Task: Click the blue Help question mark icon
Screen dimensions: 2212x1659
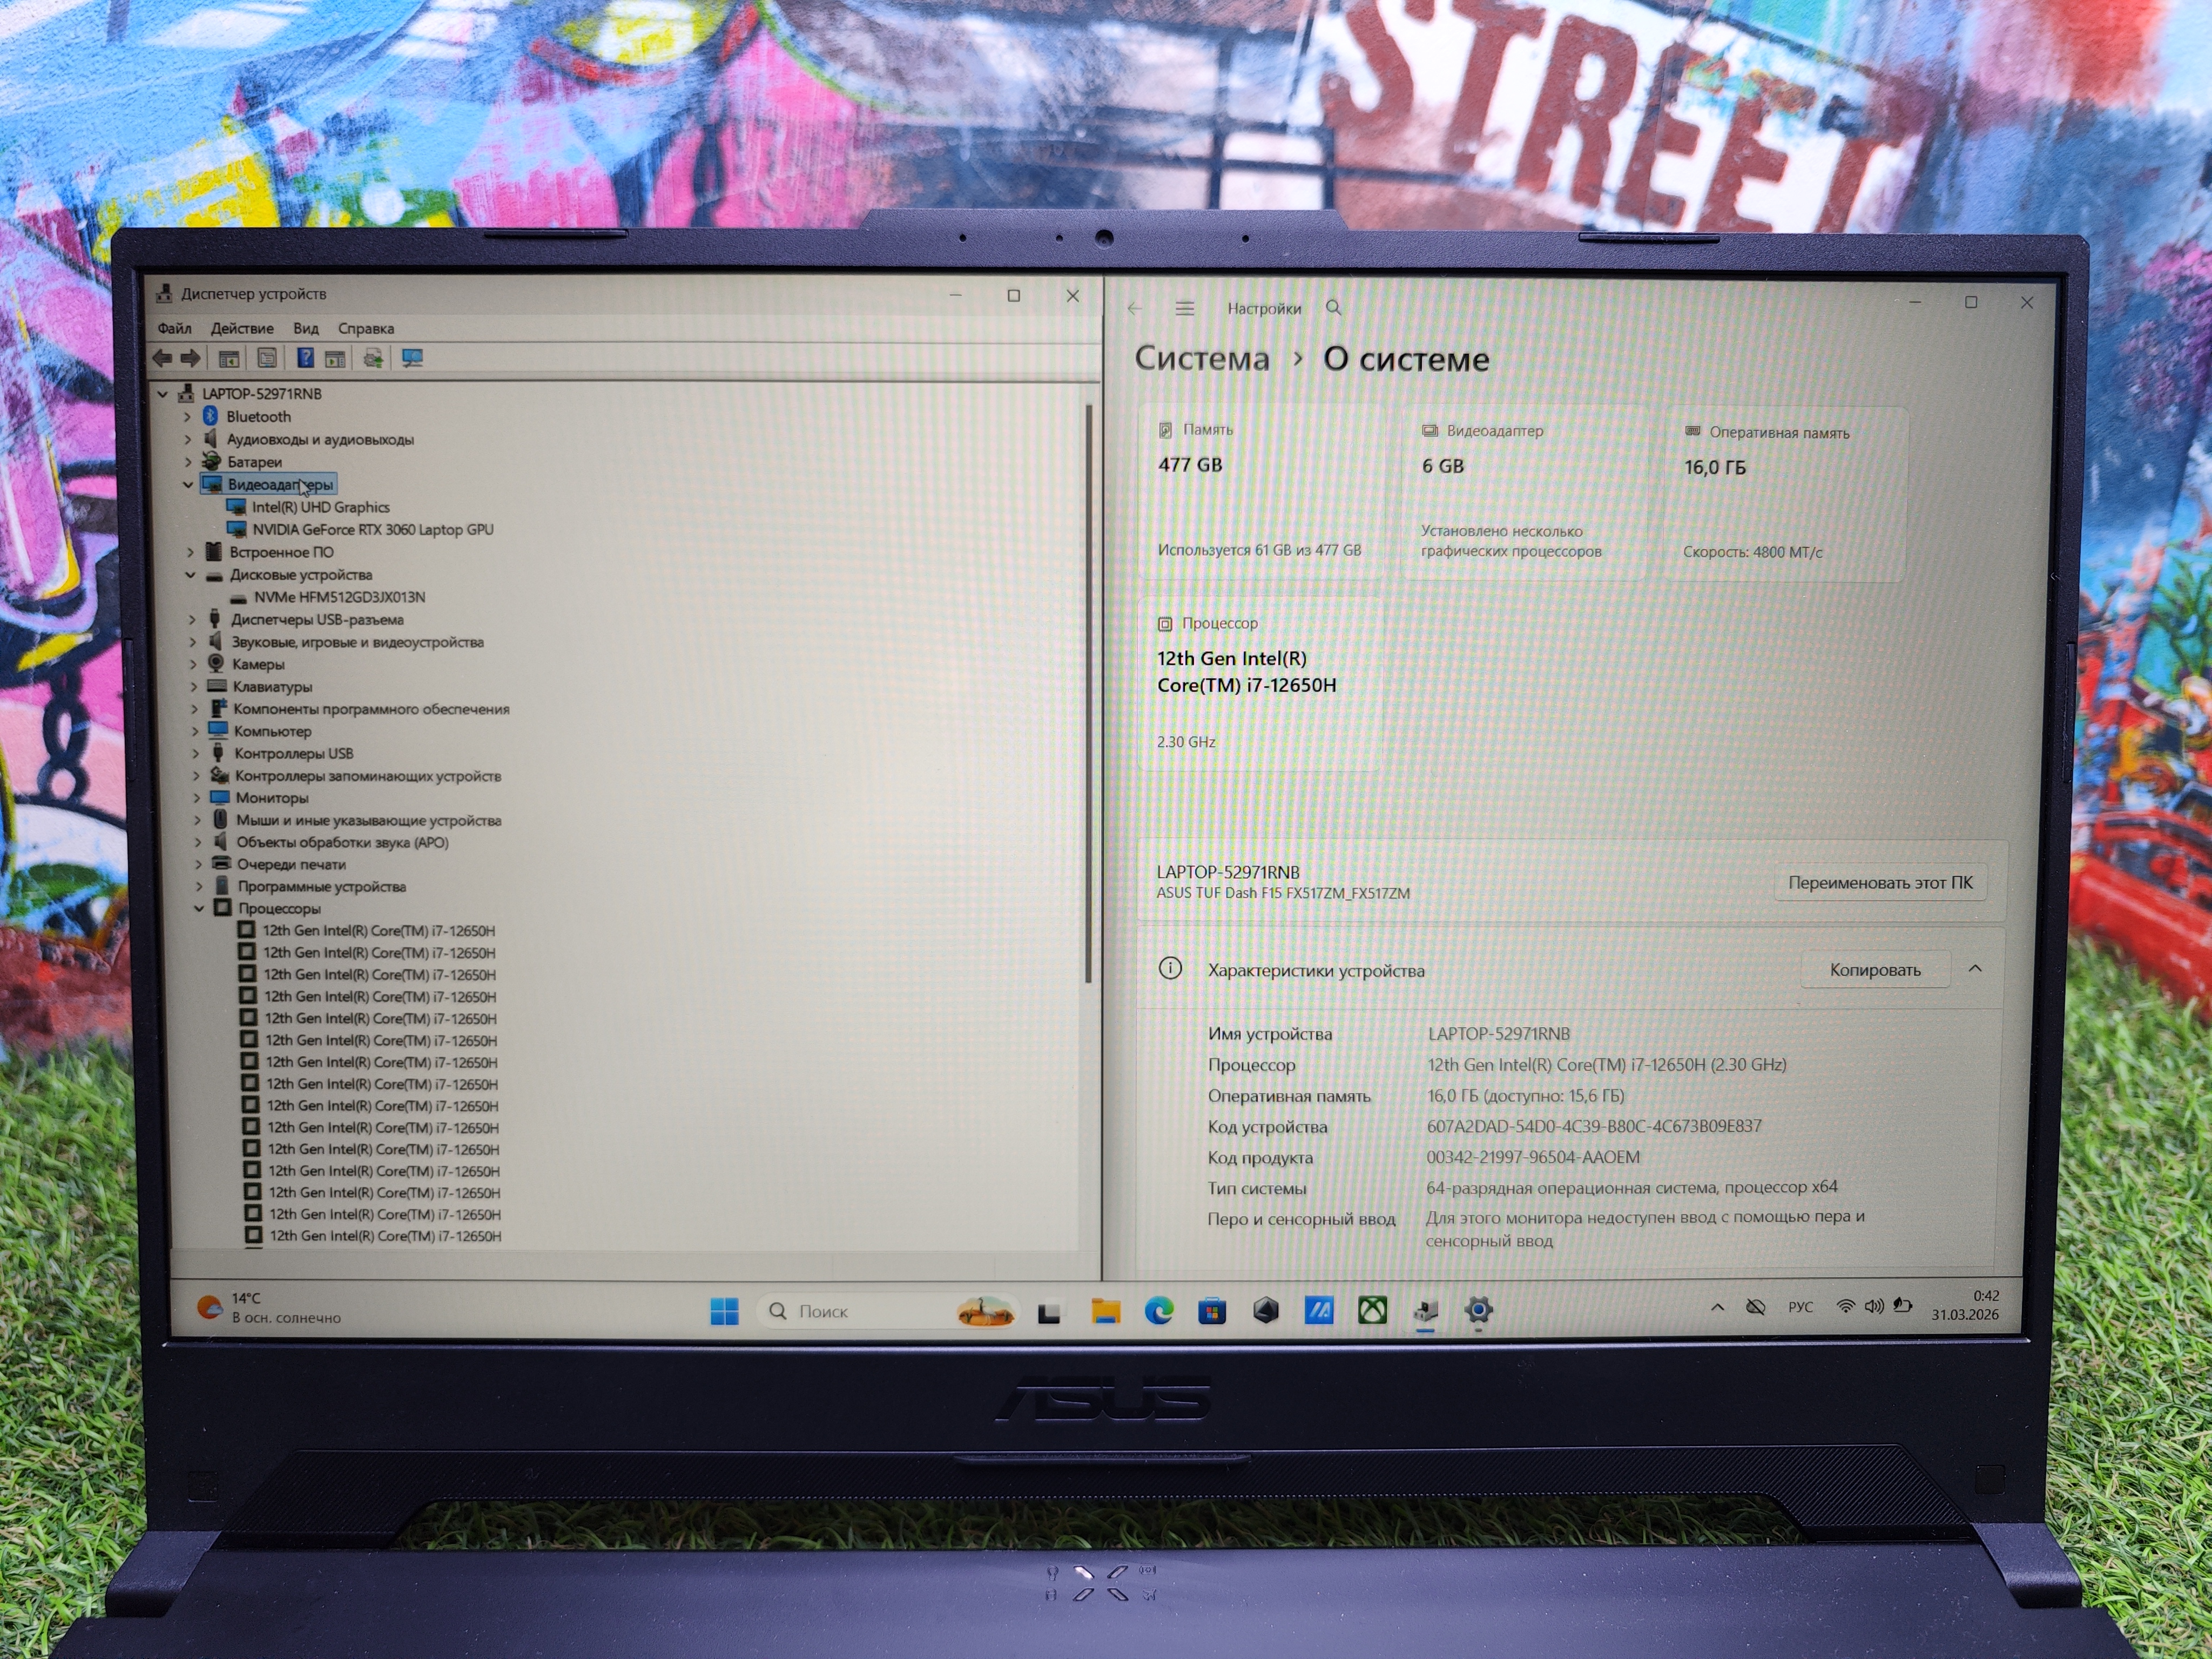Action: (x=305, y=358)
